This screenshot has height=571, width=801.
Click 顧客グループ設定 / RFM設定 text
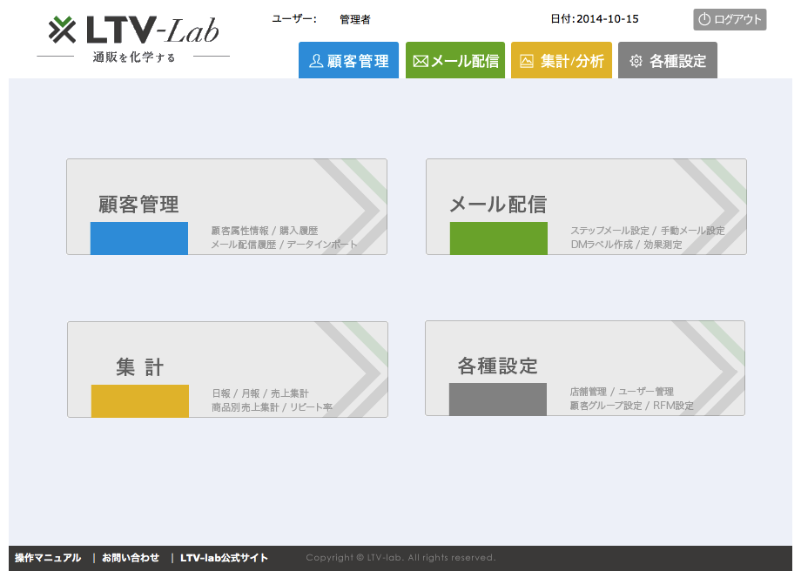632,406
